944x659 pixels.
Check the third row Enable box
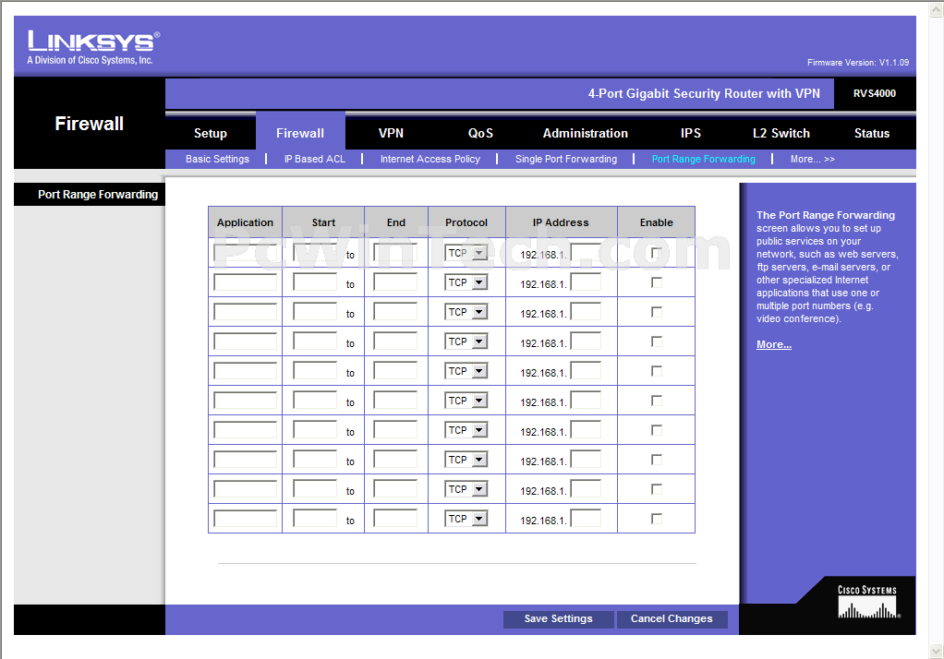(x=656, y=312)
